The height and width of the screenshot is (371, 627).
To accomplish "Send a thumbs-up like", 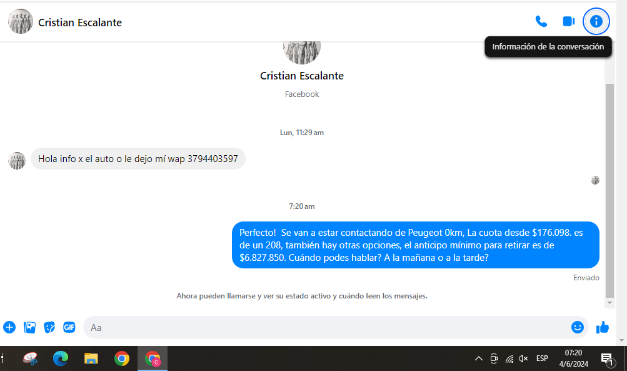I will pyautogui.click(x=603, y=327).
